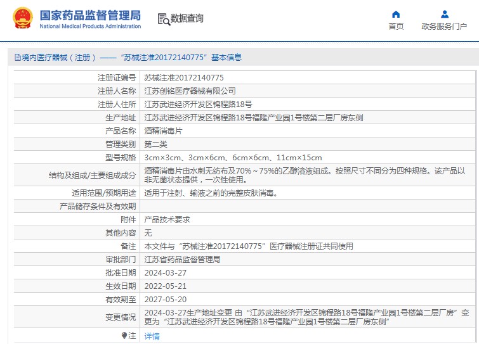479x344 pixels.
Task: Select 江苏省药品监督管理局 approval department
Action: point(182,260)
